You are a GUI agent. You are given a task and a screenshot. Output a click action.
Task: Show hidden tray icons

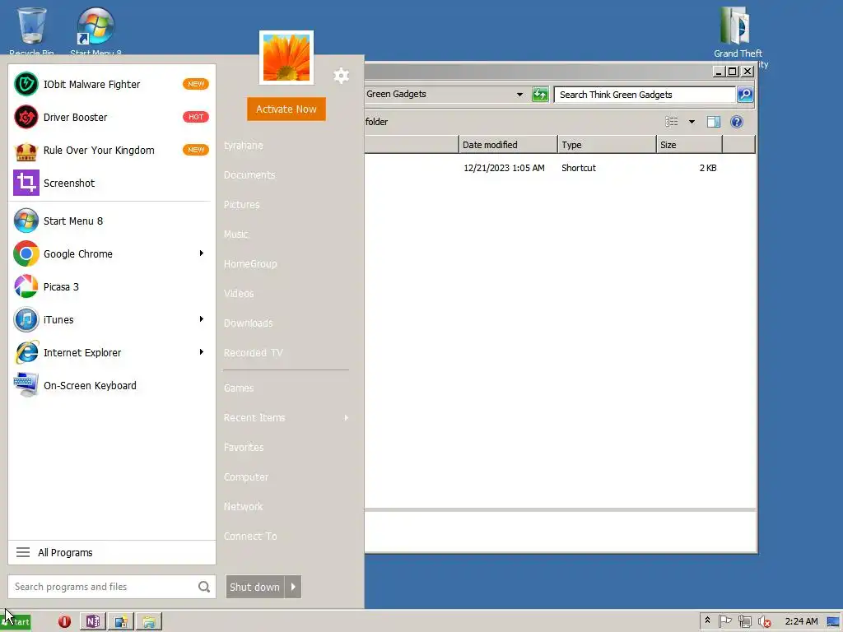pos(707,620)
